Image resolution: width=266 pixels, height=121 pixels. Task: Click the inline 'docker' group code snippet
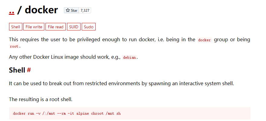point(204,40)
